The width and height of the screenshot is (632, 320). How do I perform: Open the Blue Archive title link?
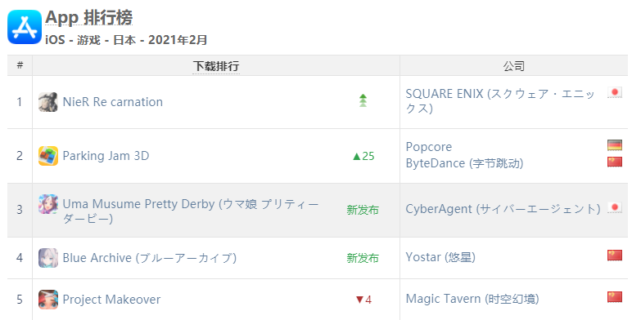[150, 258]
